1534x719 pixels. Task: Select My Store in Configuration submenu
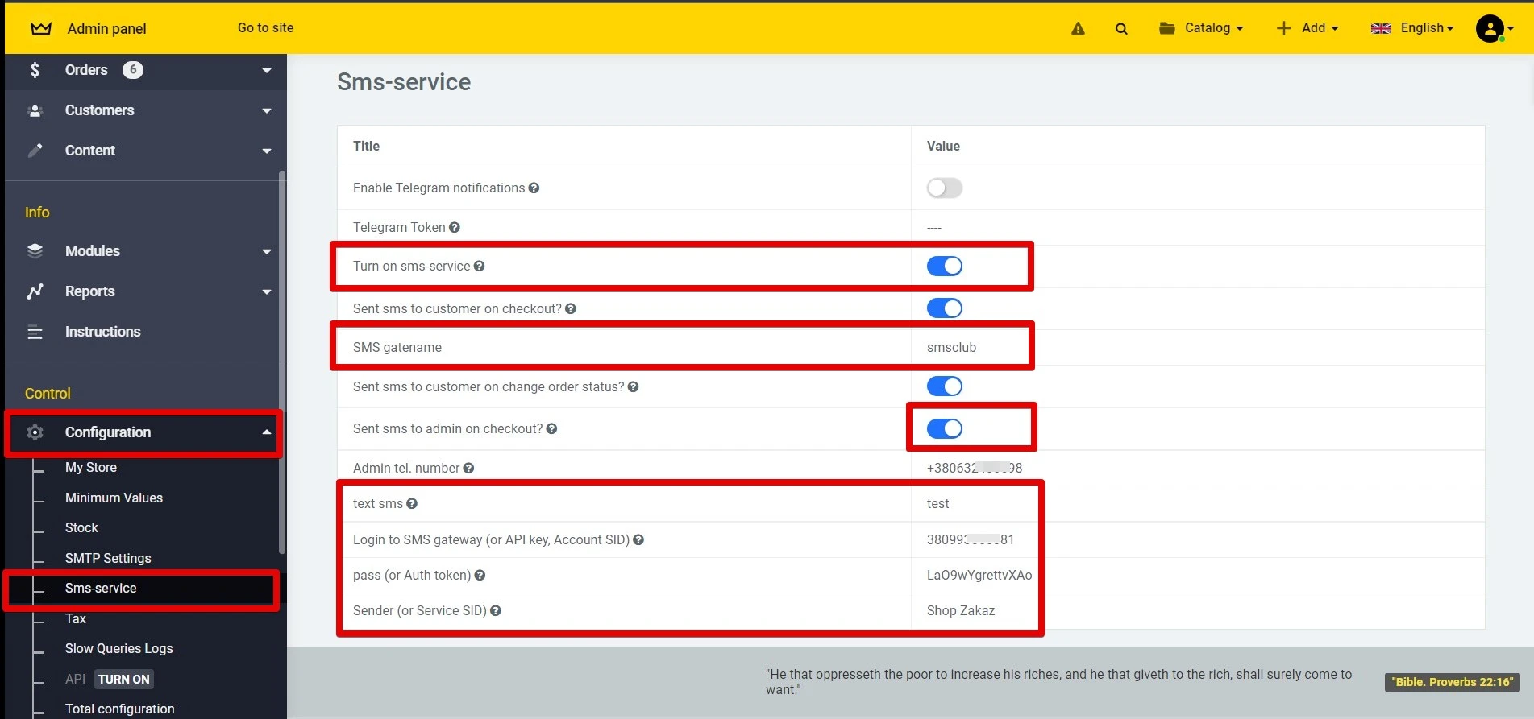coord(91,468)
